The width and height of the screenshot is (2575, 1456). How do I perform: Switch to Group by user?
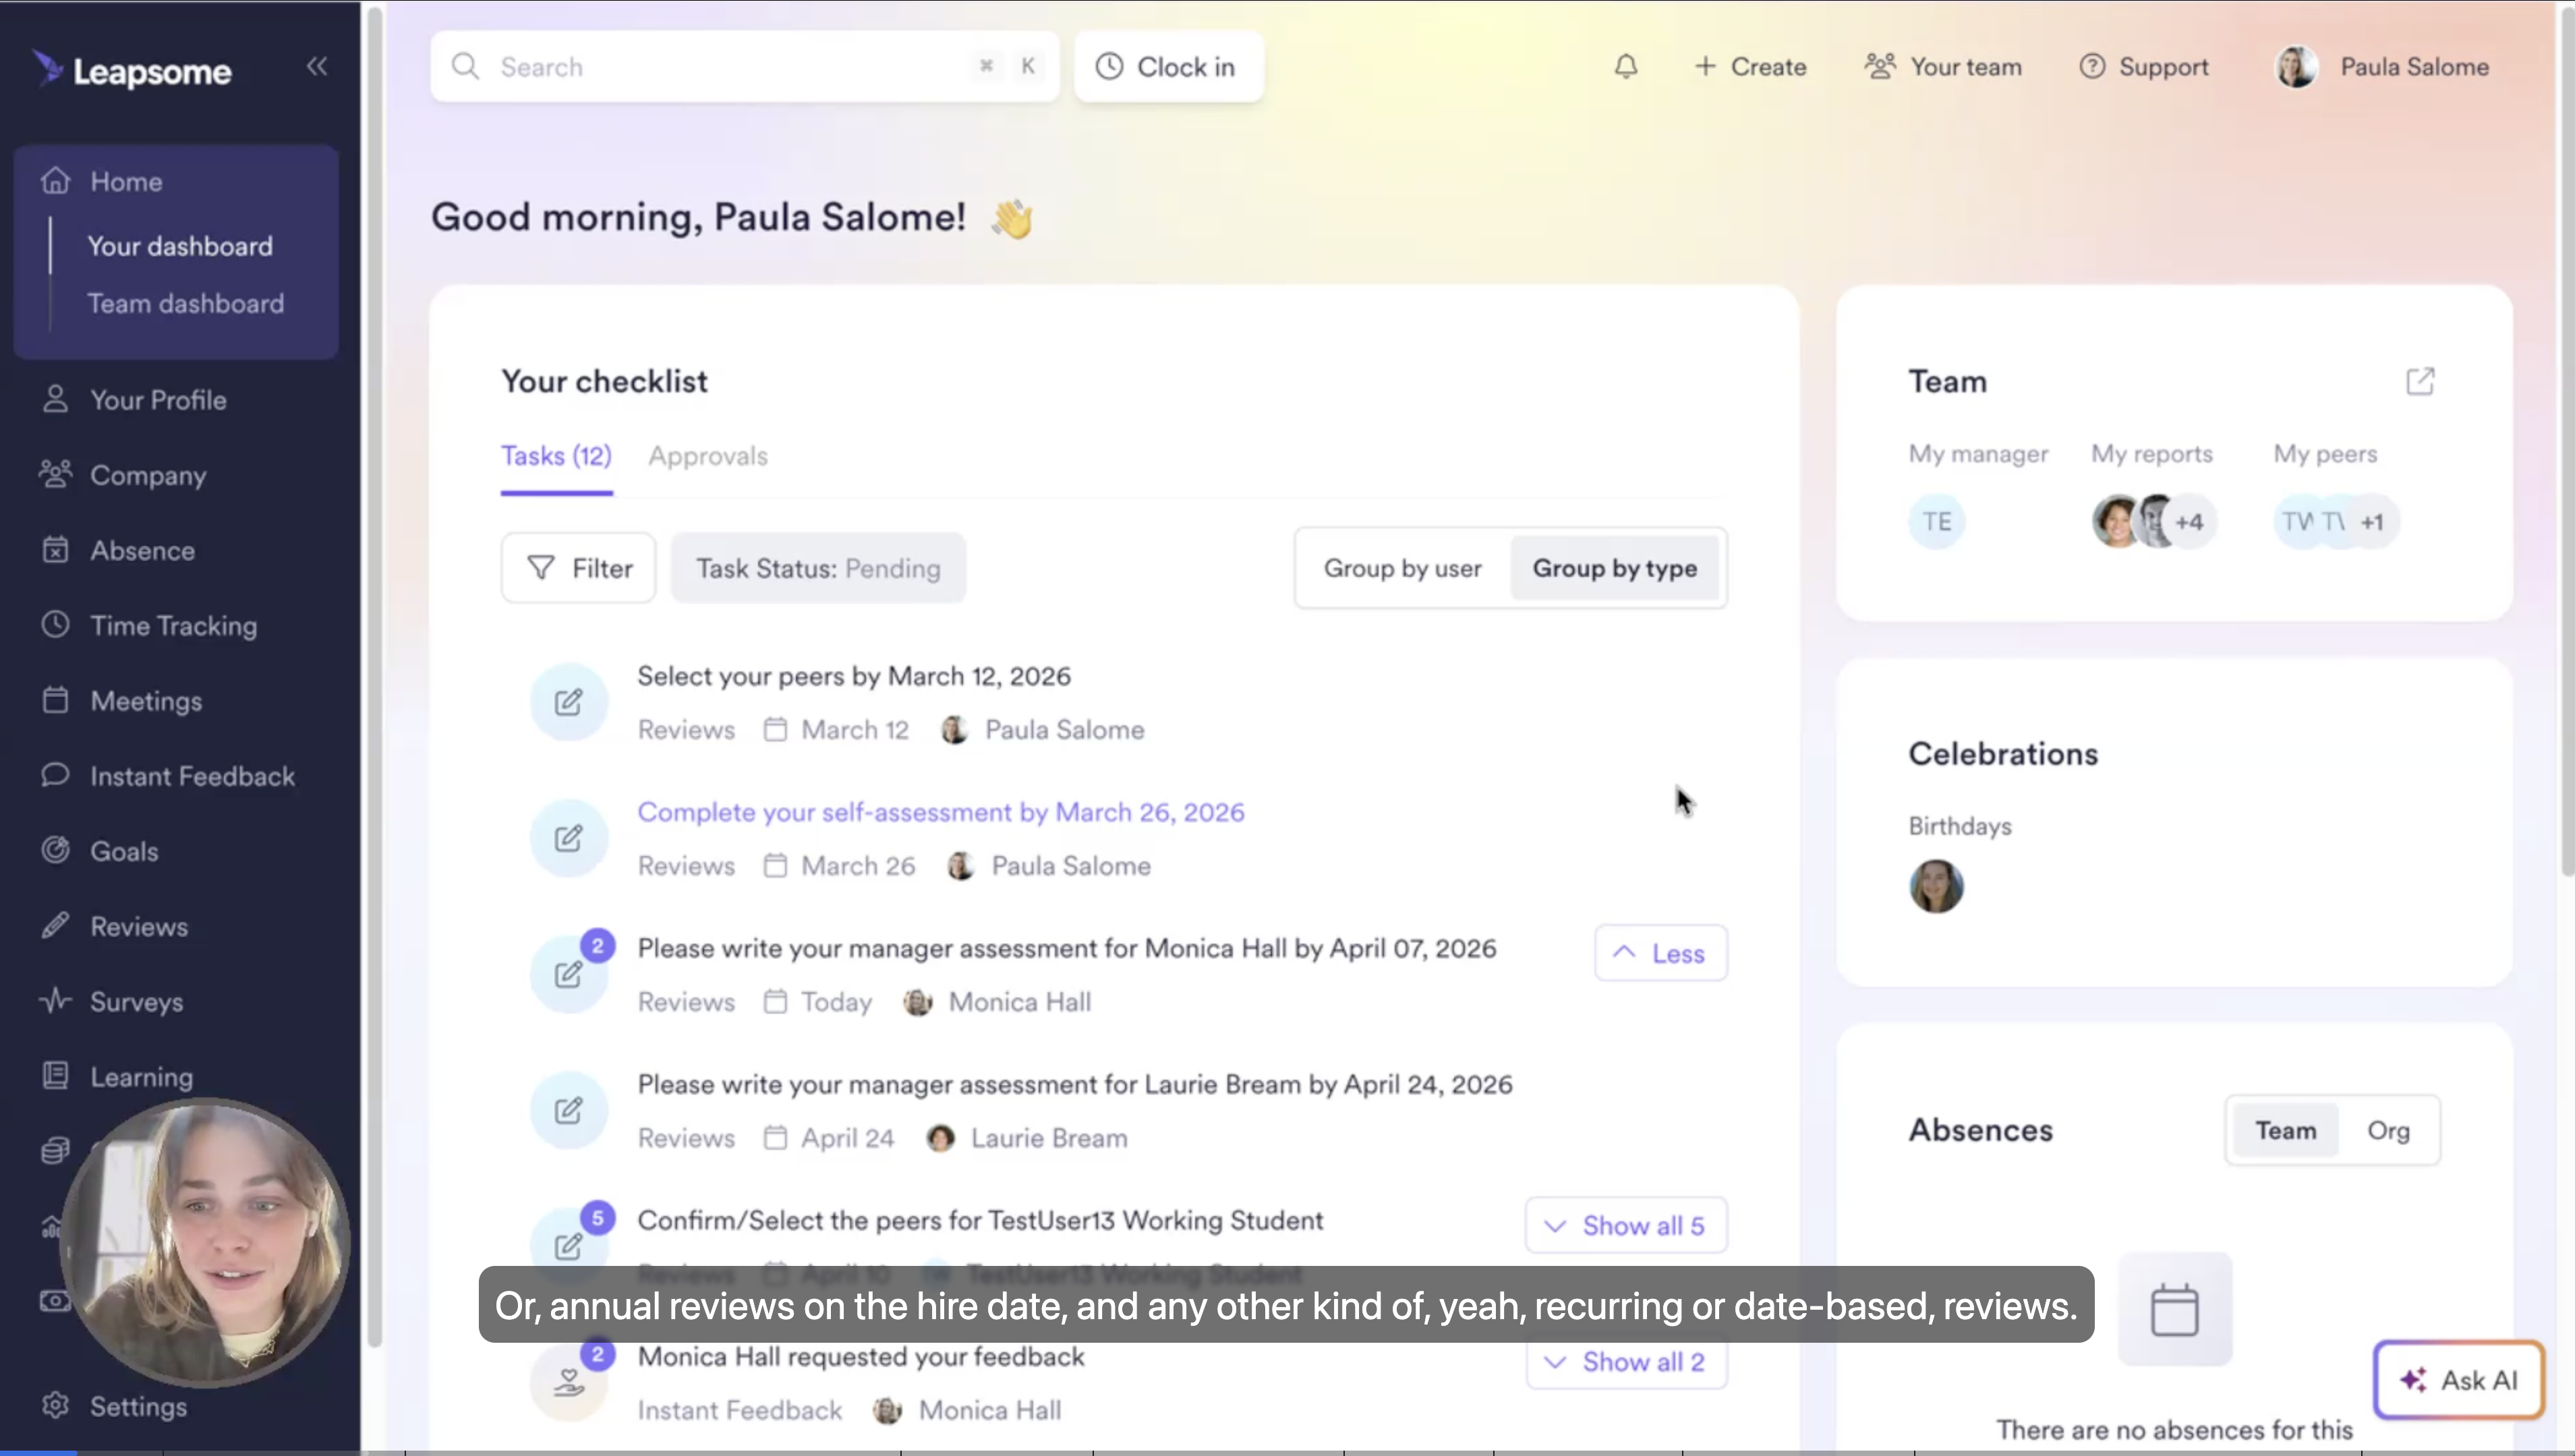tap(1401, 568)
